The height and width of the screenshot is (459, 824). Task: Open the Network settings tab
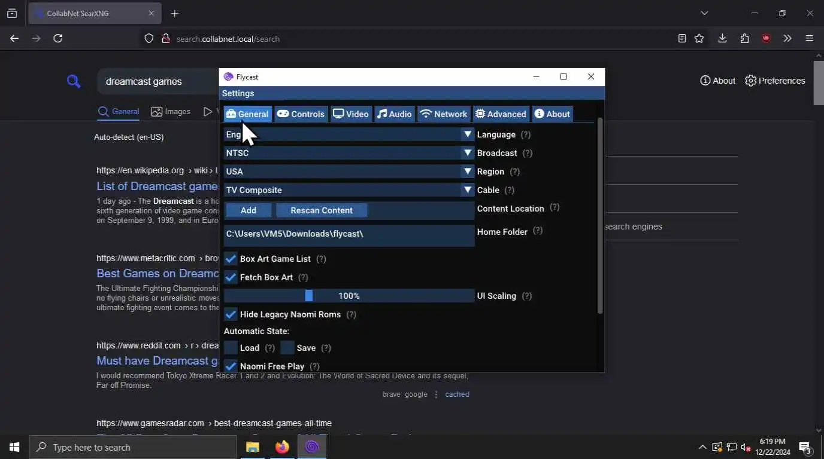[443, 114]
